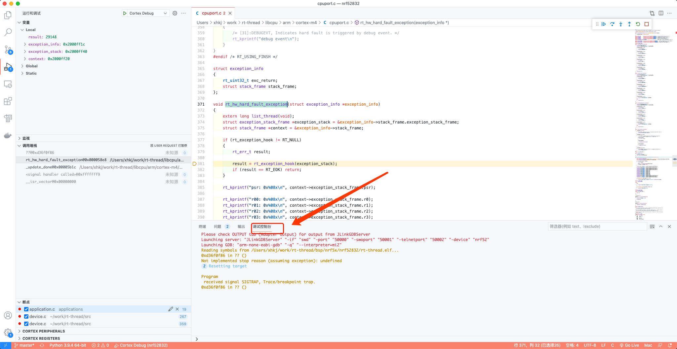Open Run and Debug more actions menu
Image resolution: width=677 pixels, height=349 pixels.
point(183,13)
